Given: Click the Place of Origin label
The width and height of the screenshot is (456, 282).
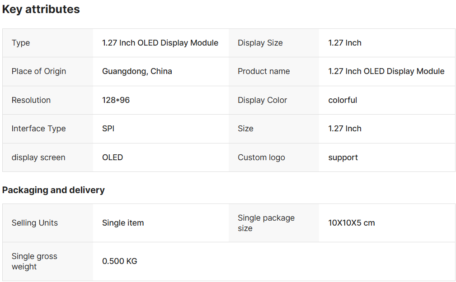Looking at the screenshot, I should [39, 71].
